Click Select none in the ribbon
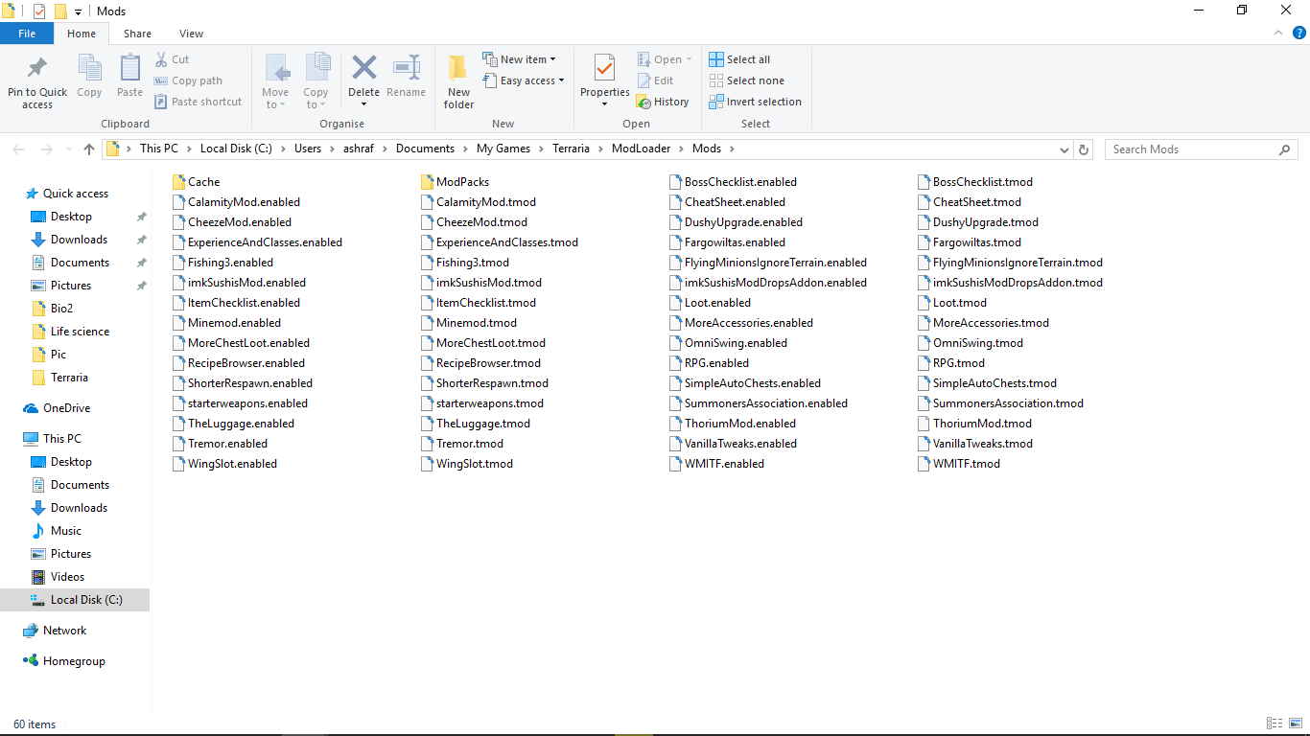This screenshot has width=1310, height=736. (x=746, y=80)
